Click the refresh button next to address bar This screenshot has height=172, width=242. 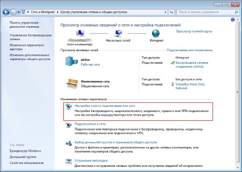[172, 12]
